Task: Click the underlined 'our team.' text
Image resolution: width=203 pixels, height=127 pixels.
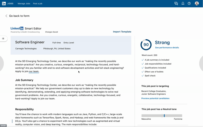Action: pos(34,71)
